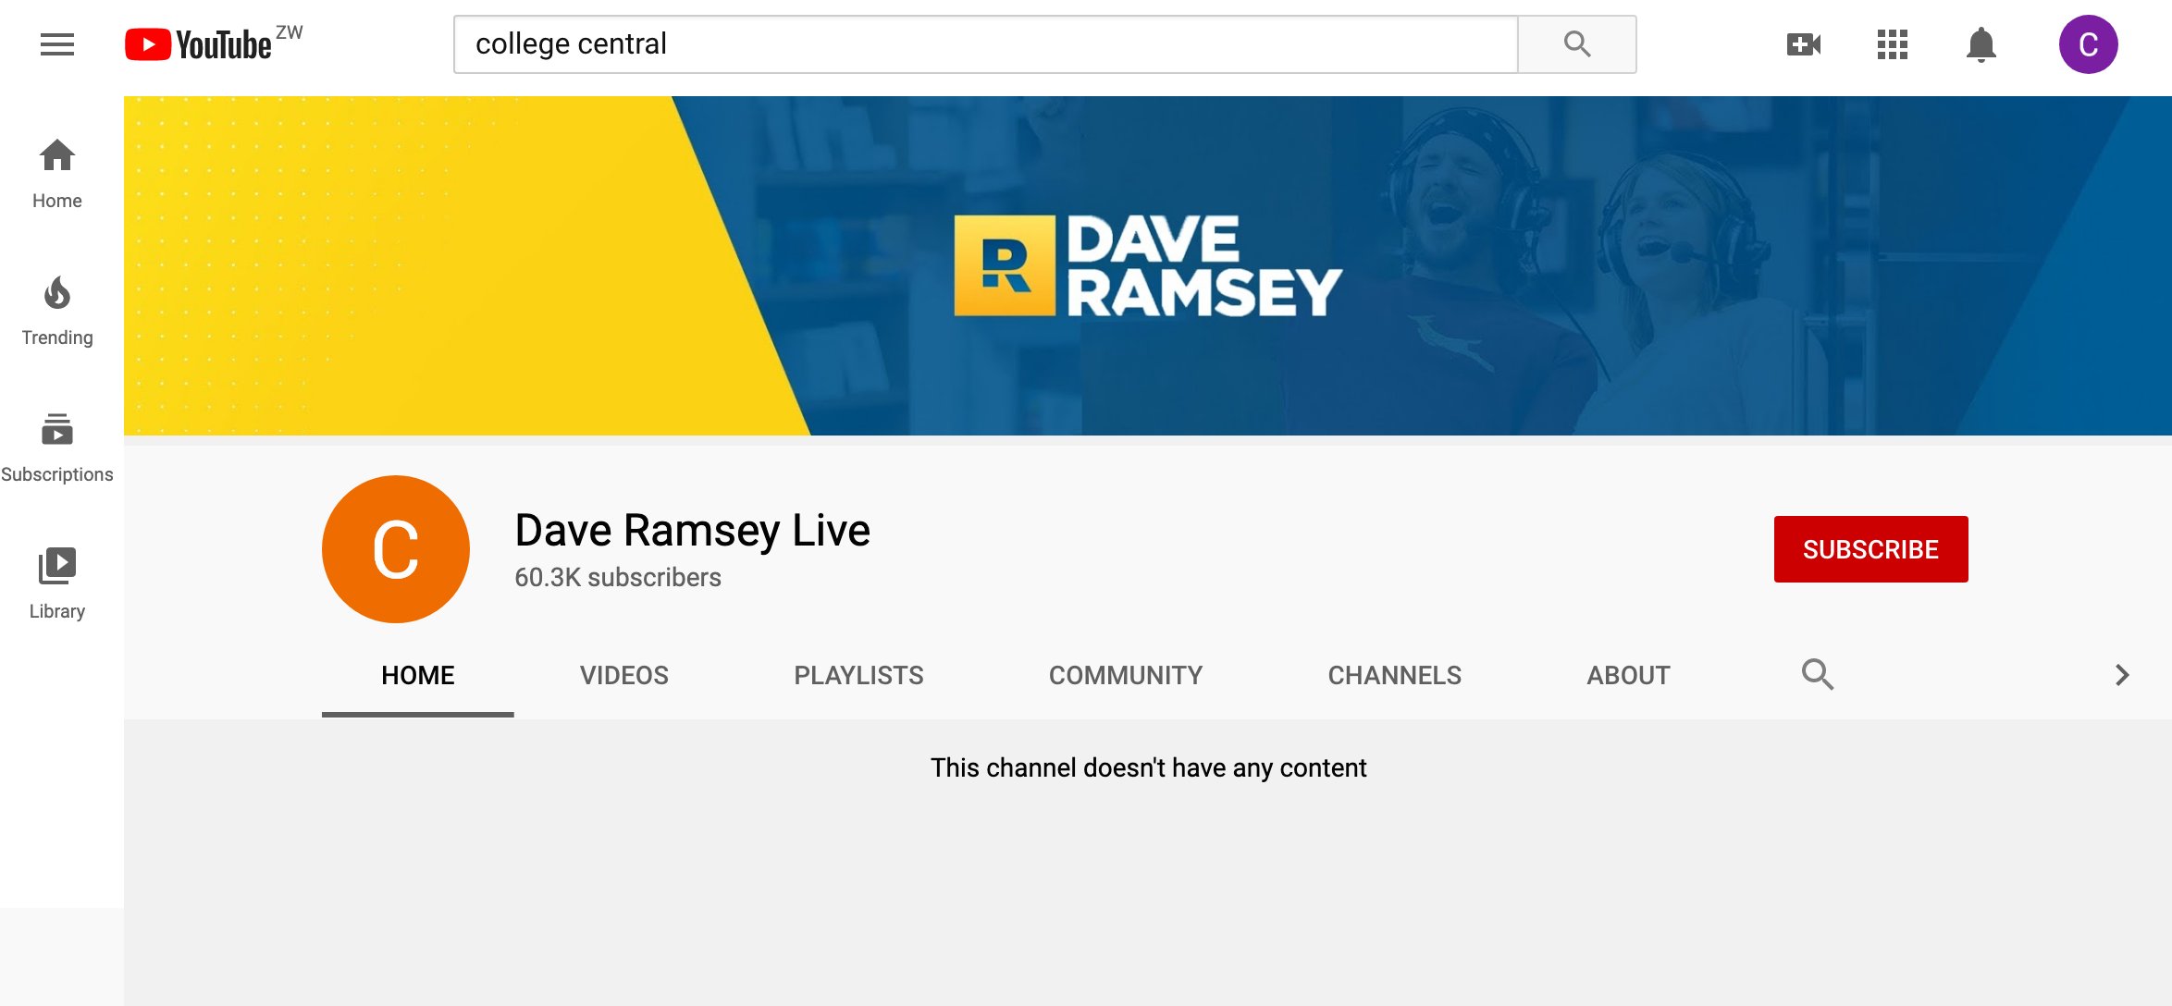Open the COMMUNITY tab
2172x1006 pixels.
1126,675
